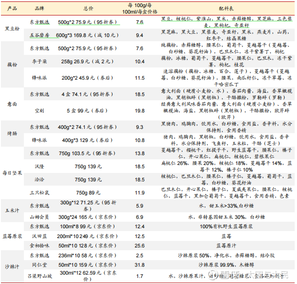
Task: Click ingredients 沙棘原浆50%，净化水，赤藓糖醇，结冷胶
Action: 226,255
